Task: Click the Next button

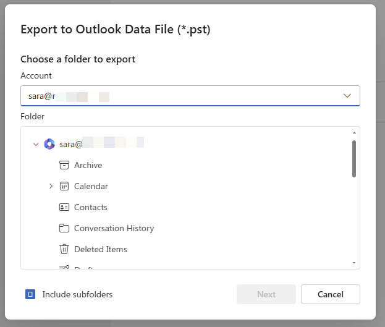Action: click(x=266, y=294)
